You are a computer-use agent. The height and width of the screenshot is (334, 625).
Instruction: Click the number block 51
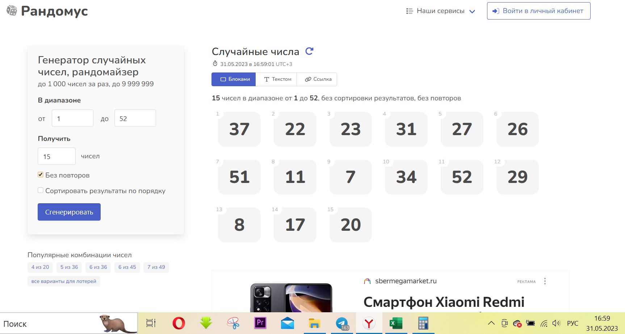coord(239,177)
